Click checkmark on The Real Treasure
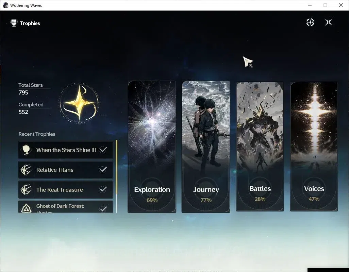Screen dimensions: 349x272 tap(103, 189)
